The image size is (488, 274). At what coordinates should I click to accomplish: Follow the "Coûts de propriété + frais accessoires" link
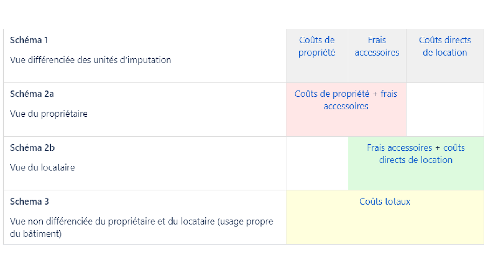point(346,100)
